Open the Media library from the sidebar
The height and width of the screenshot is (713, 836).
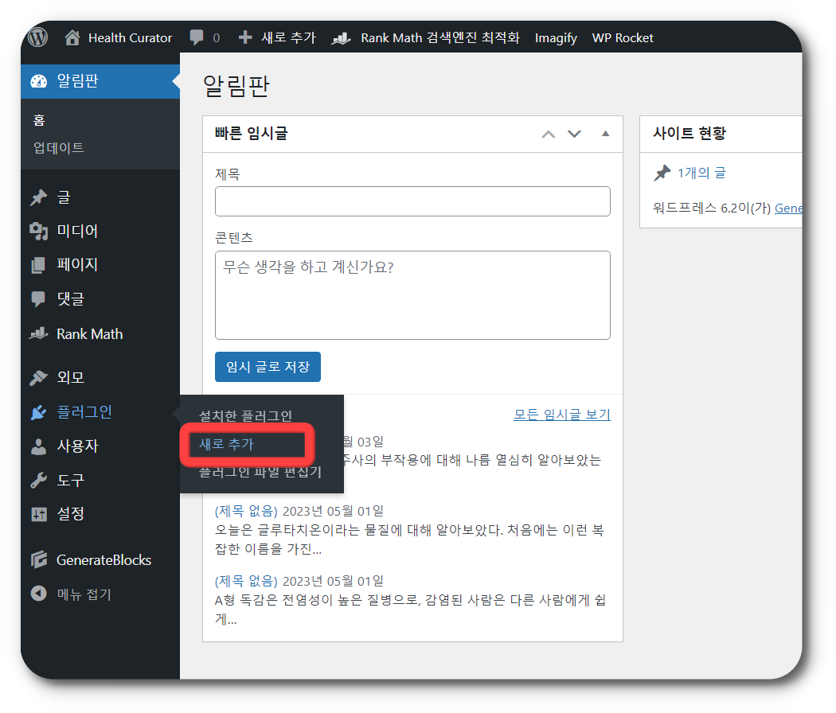40,231
